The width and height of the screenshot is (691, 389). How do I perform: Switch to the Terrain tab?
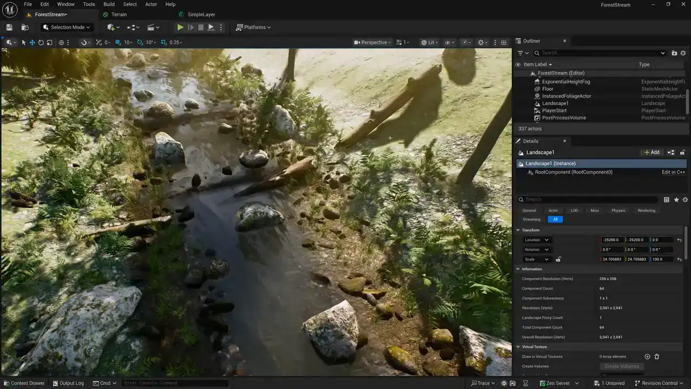(x=119, y=15)
